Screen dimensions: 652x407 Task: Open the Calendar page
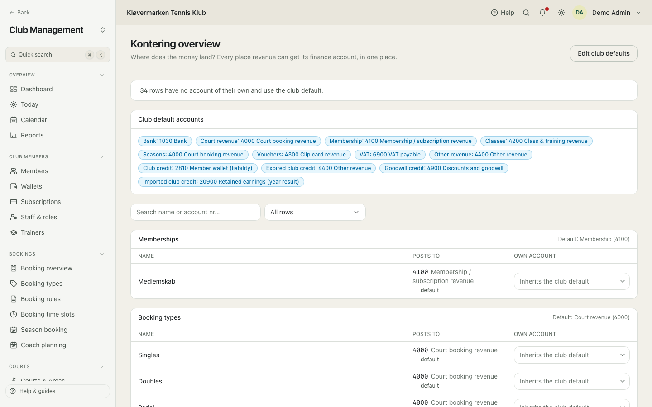click(58, 120)
